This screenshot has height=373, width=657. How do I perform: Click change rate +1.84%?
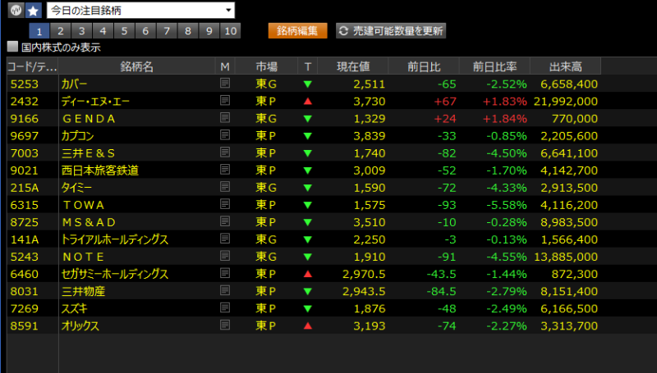pos(505,119)
